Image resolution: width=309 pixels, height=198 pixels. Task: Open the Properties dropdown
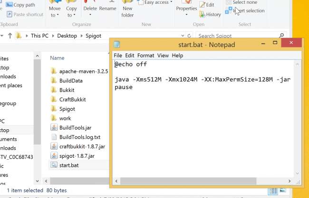(186, 10)
